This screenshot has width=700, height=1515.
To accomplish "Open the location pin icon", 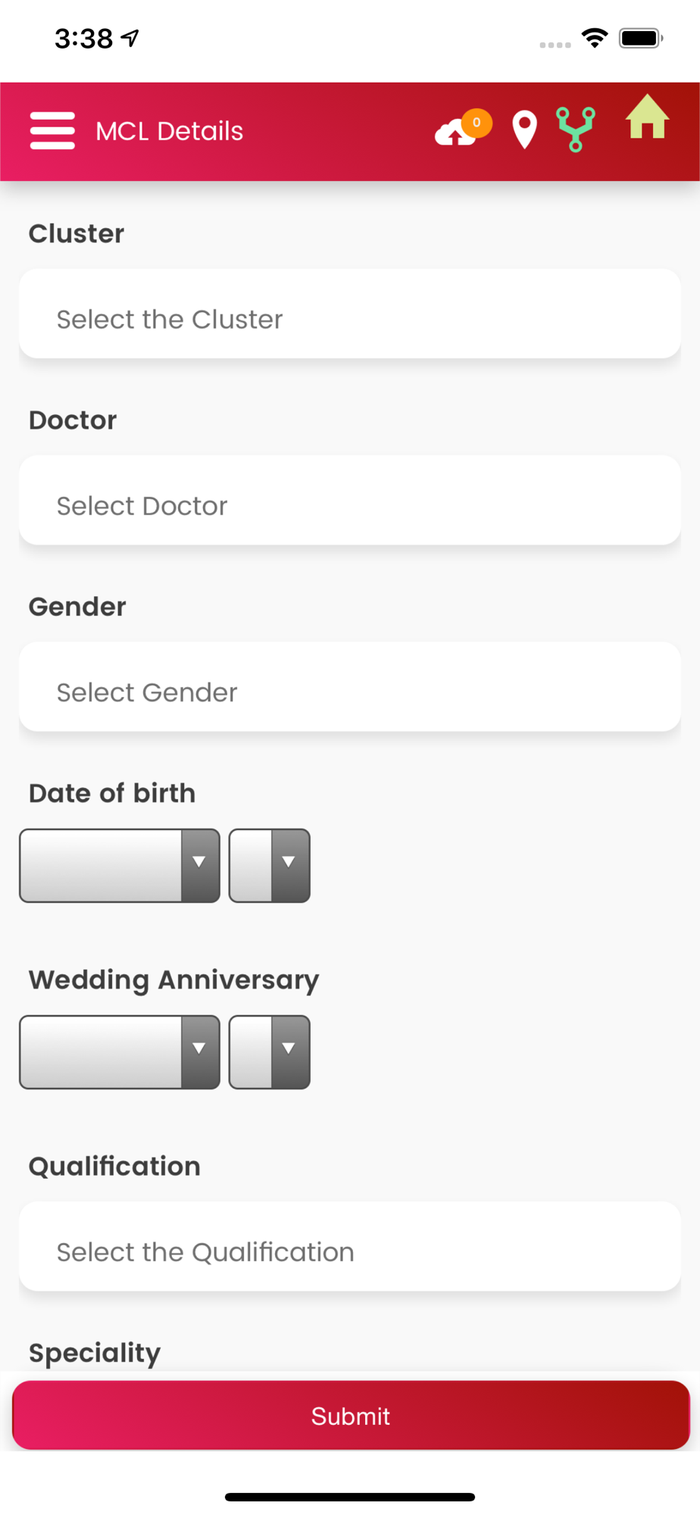I will tap(524, 130).
